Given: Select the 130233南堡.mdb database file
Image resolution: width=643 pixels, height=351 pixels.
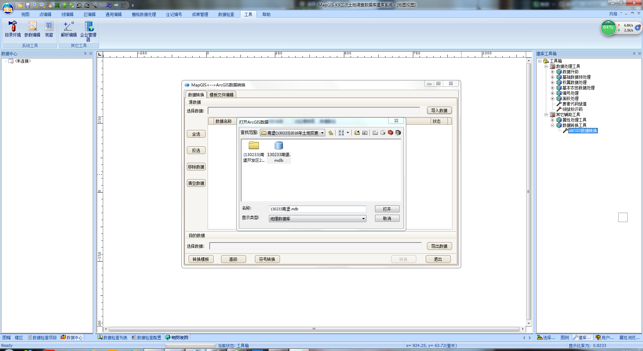Looking at the screenshot, I should coord(279,152).
